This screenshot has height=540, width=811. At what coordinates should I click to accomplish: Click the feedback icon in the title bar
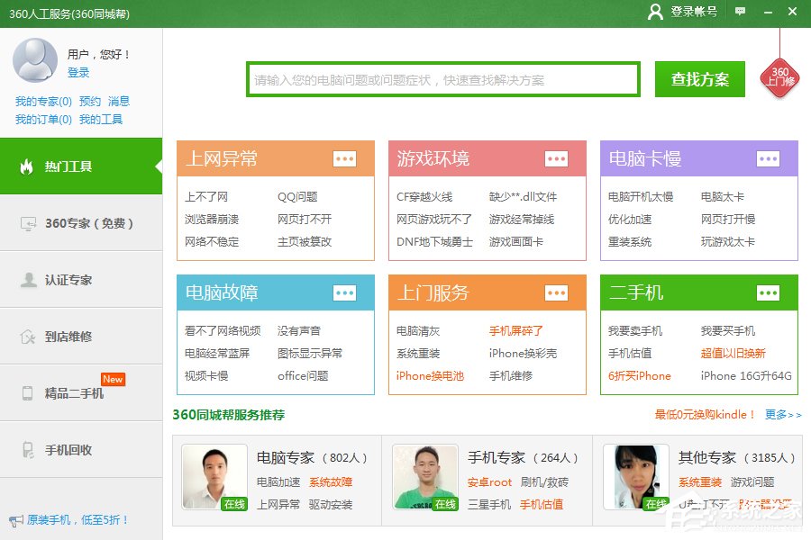(741, 12)
